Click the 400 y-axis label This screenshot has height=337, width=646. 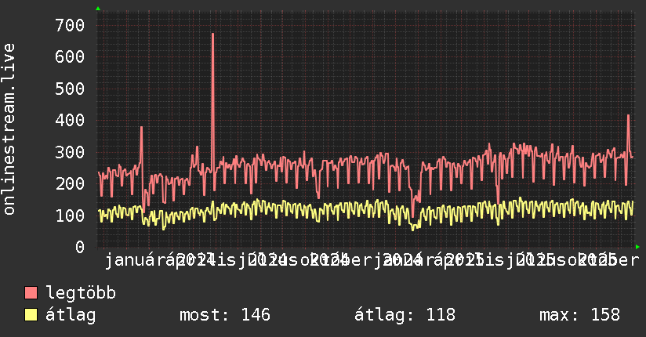pos(70,120)
